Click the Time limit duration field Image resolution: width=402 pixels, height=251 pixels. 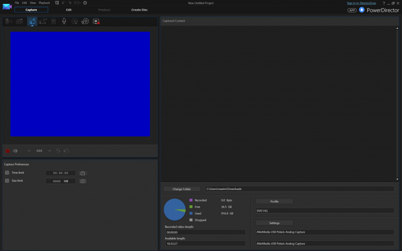[61, 173]
